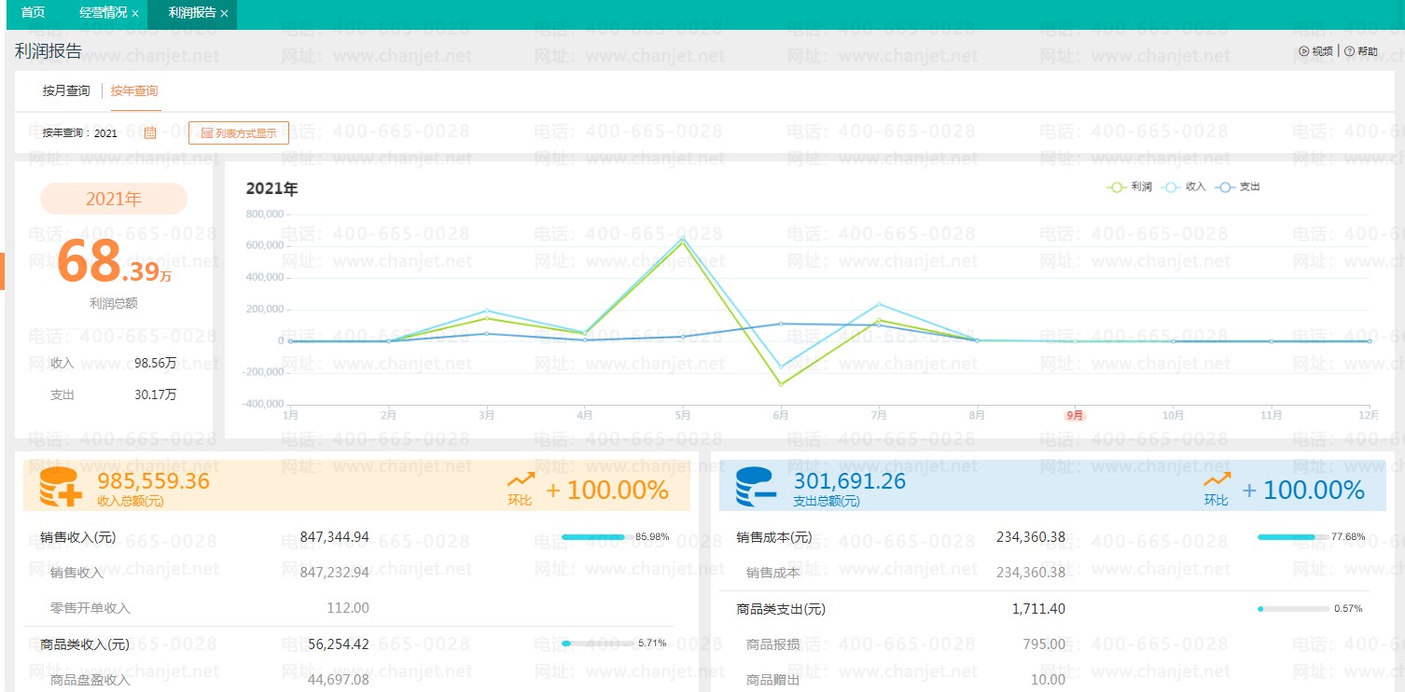Viewport: 1405px width, 692px height.
Task: Open the help question-mark icon
Action: click(1349, 51)
